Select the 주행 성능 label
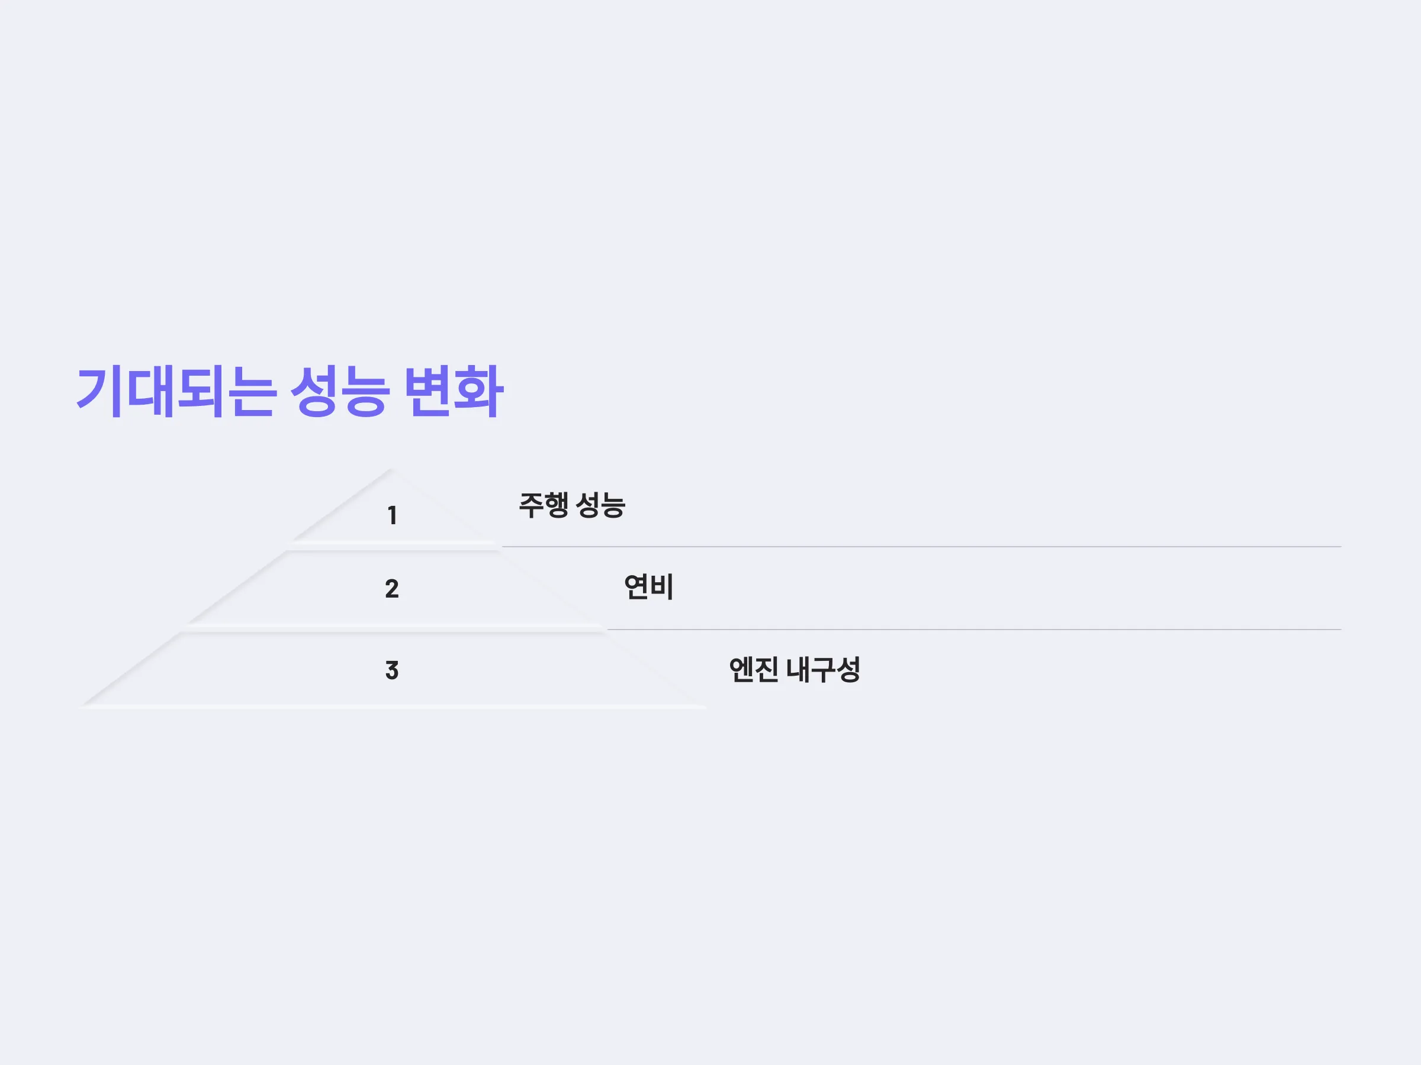The width and height of the screenshot is (1421, 1065). tap(572, 505)
